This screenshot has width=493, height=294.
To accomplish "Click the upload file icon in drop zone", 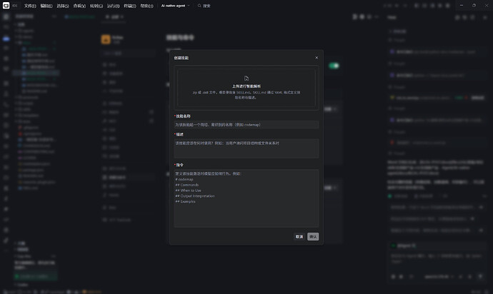I will 246,78.
